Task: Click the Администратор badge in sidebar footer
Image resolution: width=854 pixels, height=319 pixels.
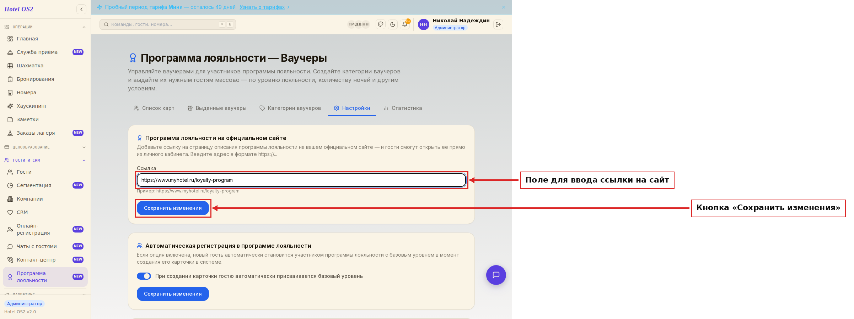Action: (25, 304)
